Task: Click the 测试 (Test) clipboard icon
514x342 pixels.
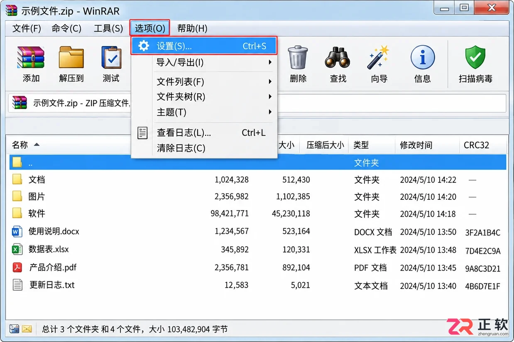Action: (111, 58)
